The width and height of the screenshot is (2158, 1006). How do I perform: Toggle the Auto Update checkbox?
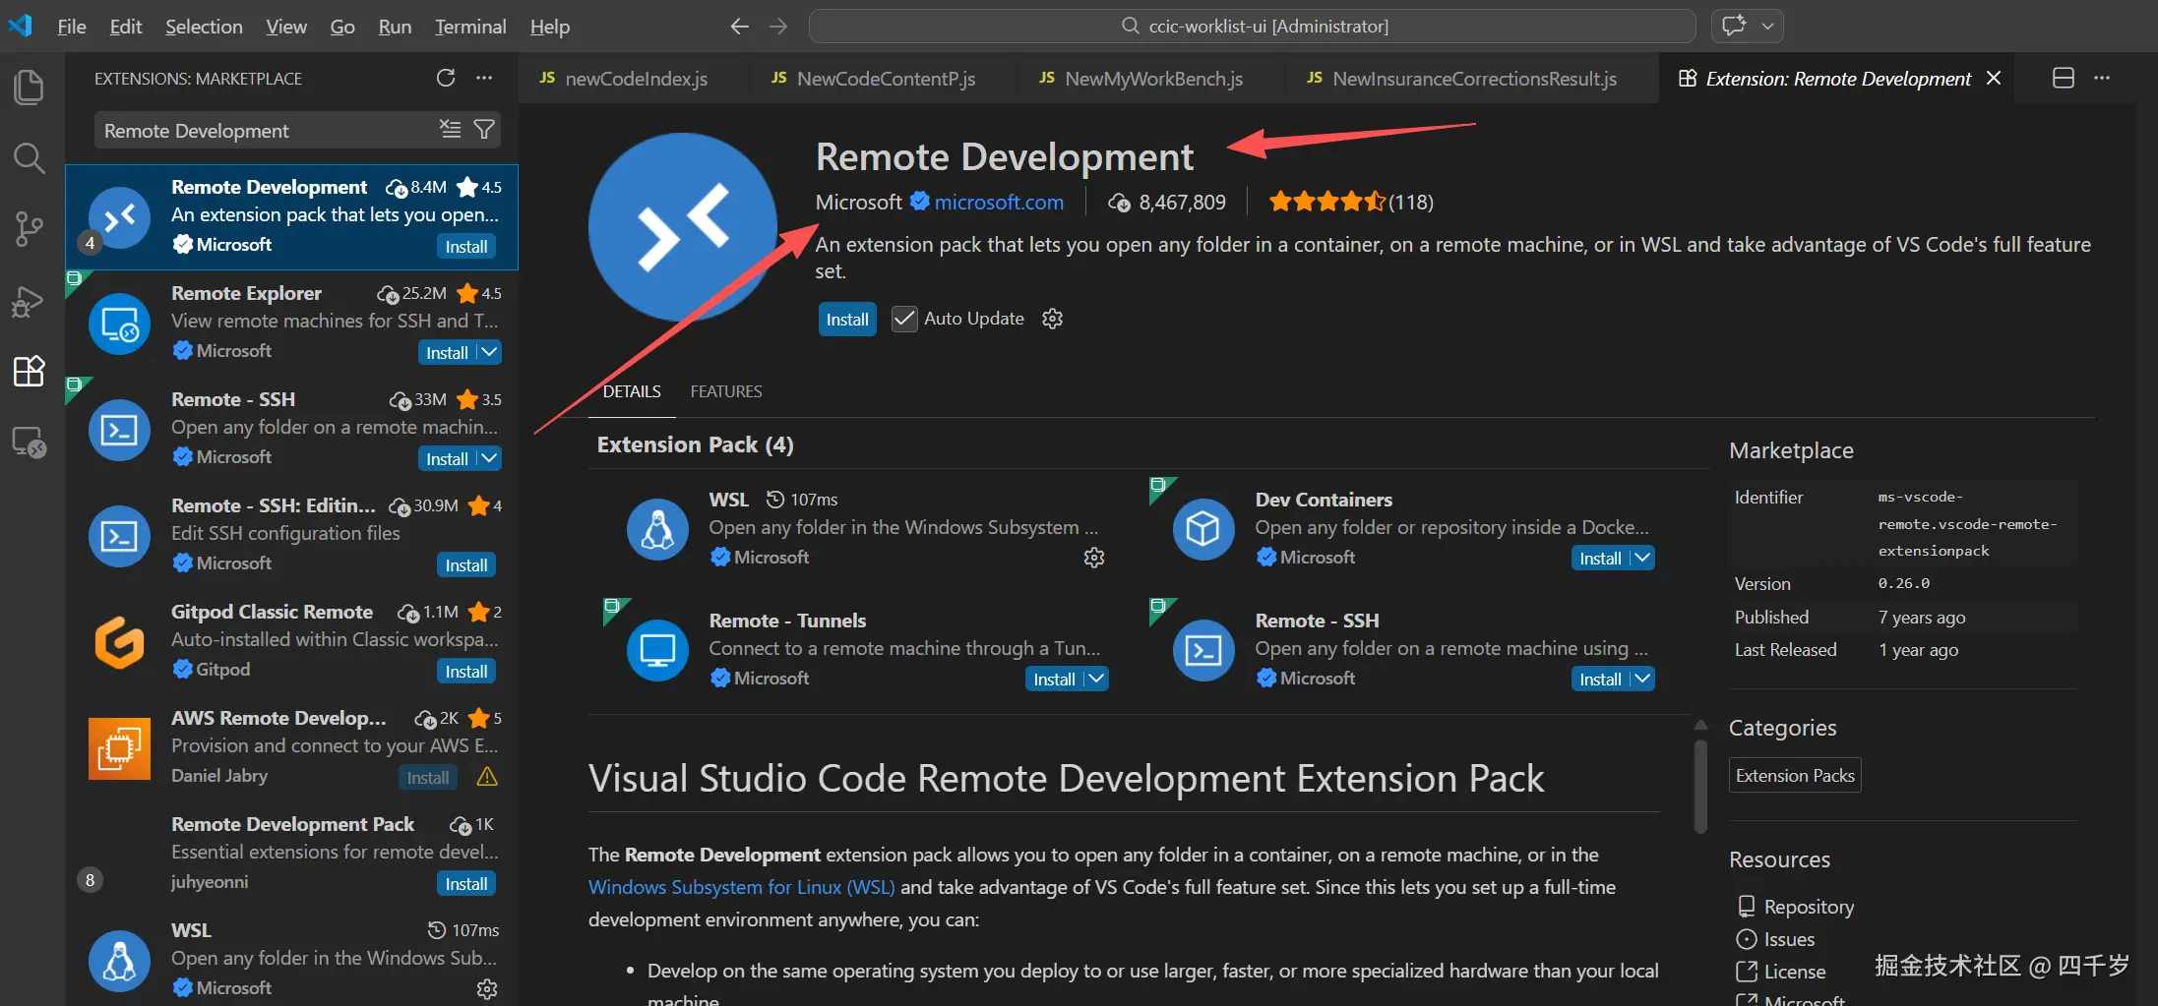(x=903, y=318)
